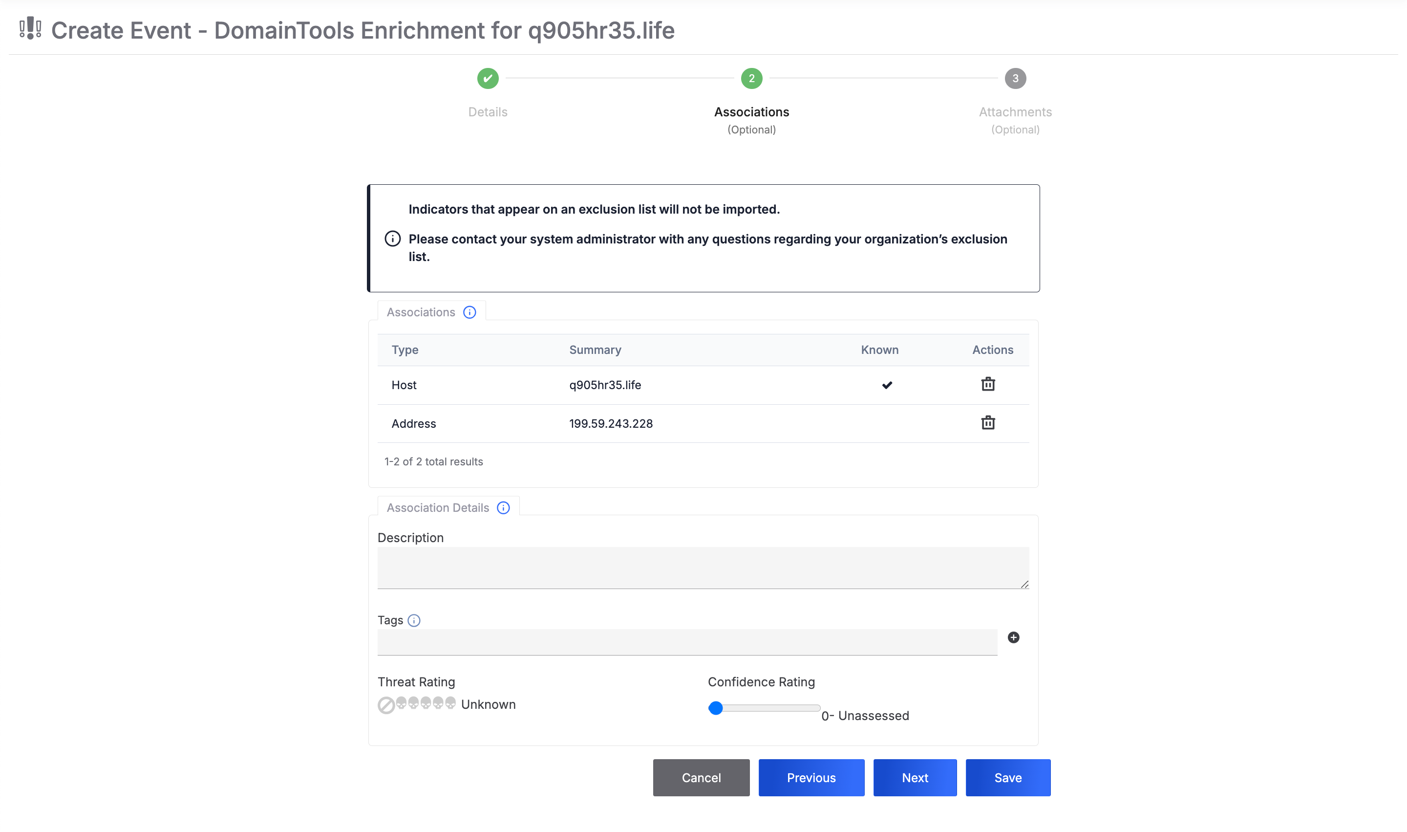
Task: Return to the Details step circle
Action: click(x=488, y=79)
